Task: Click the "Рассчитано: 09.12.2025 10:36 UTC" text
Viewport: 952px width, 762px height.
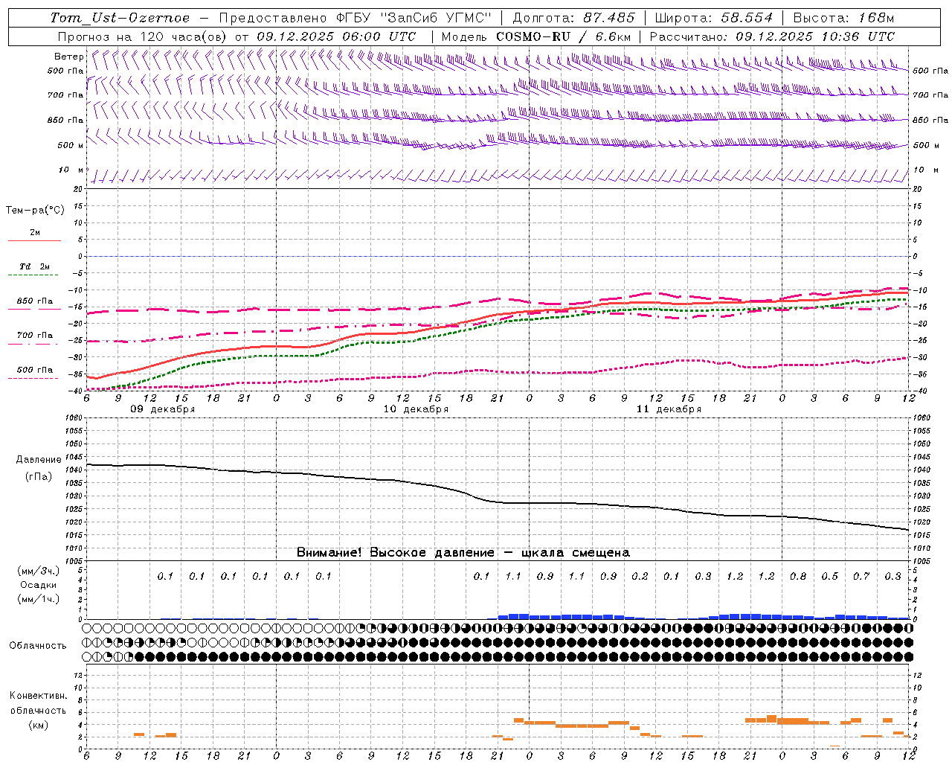Action: [x=772, y=36]
